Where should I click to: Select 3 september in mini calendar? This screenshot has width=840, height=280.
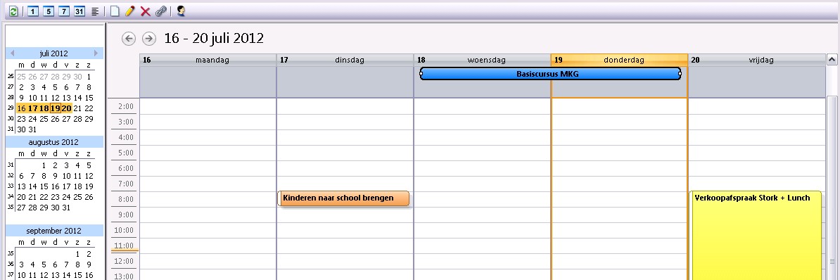pos(21,265)
